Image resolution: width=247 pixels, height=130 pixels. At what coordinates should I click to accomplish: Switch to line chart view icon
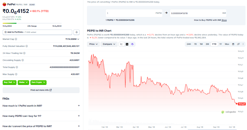(121, 44)
